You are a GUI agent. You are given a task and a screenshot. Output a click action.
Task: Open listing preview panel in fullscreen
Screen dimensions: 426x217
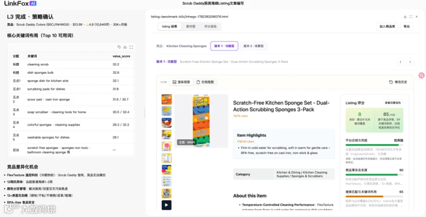(411, 17)
